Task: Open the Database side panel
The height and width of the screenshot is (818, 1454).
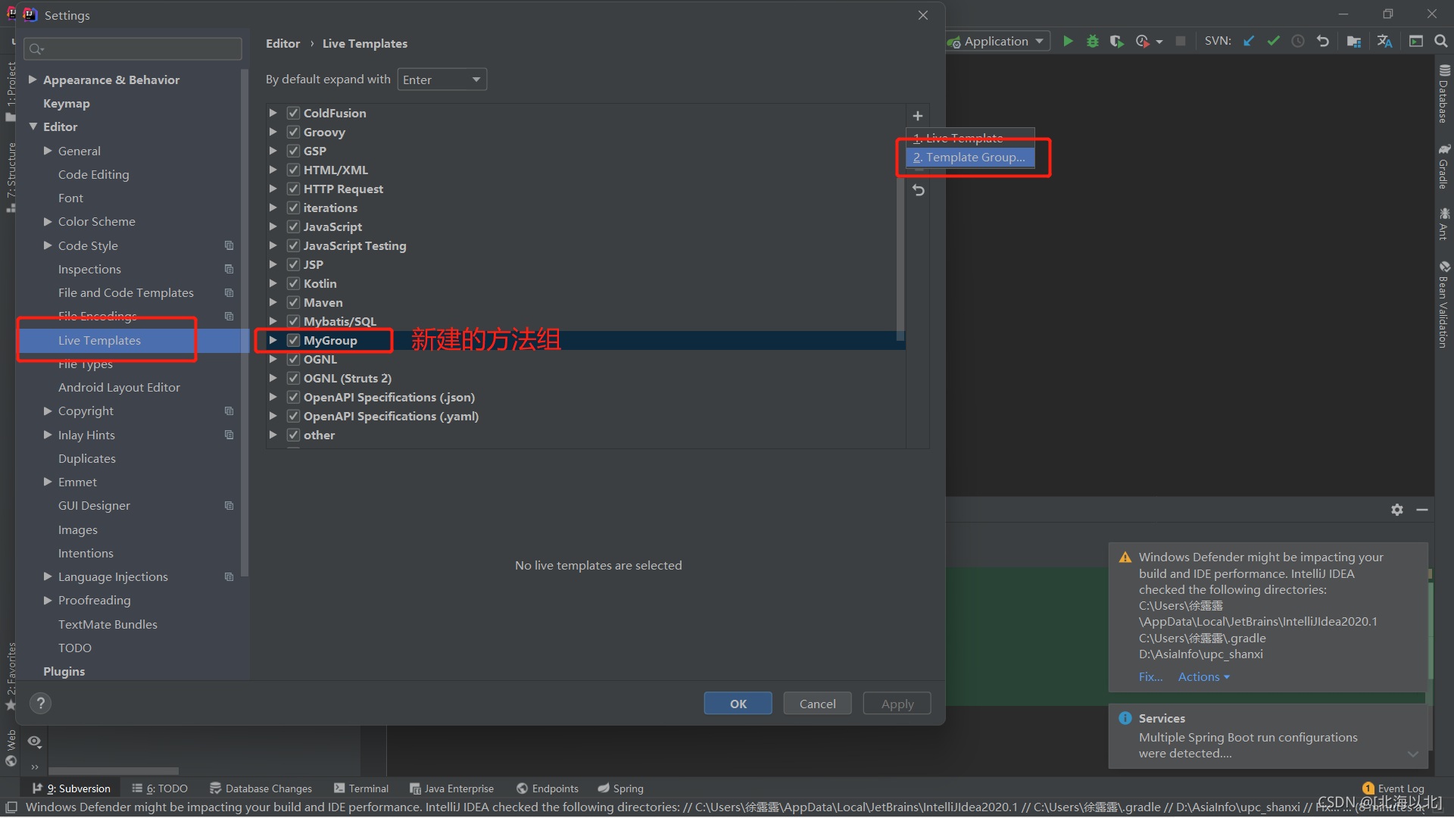Action: click(1444, 94)
